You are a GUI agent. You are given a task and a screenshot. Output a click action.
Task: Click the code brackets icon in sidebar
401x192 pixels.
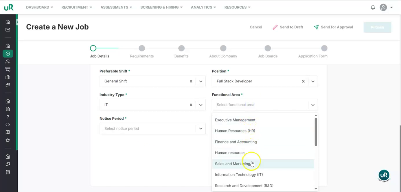pos(8,125)
